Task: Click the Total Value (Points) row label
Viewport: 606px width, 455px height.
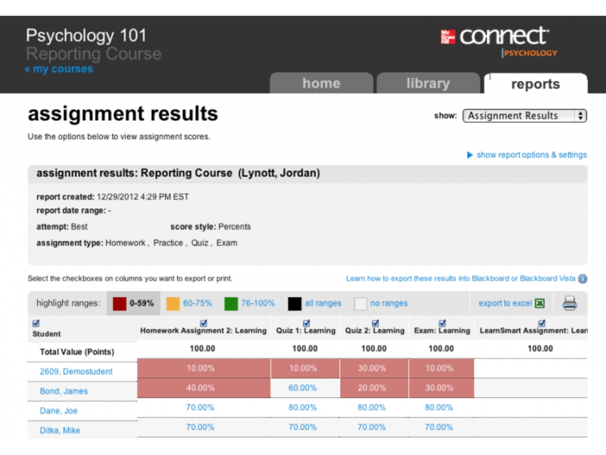Action: click(77, 352)
